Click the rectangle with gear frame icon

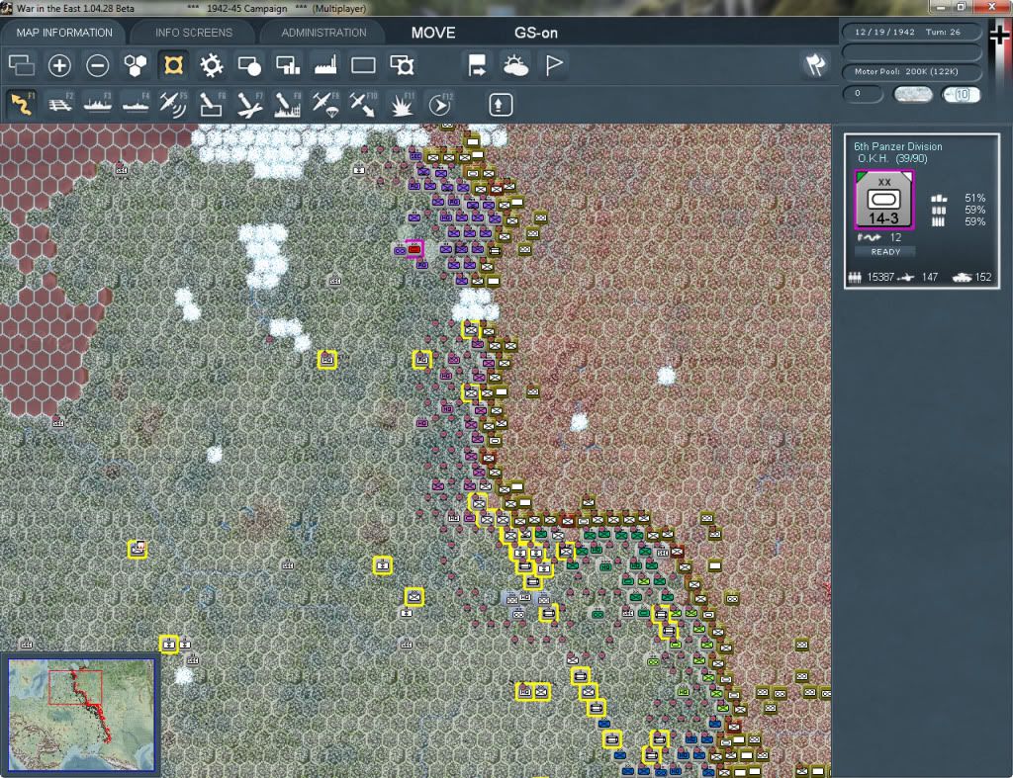click(x=402, y=65)
